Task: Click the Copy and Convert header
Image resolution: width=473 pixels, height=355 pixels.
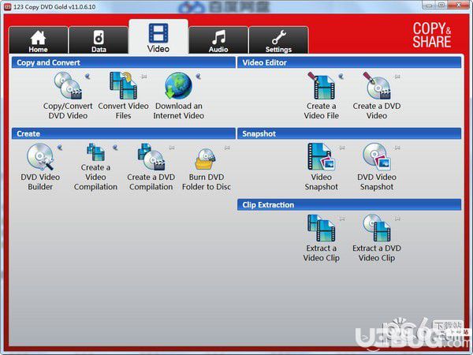Action: tap(124, 62)
